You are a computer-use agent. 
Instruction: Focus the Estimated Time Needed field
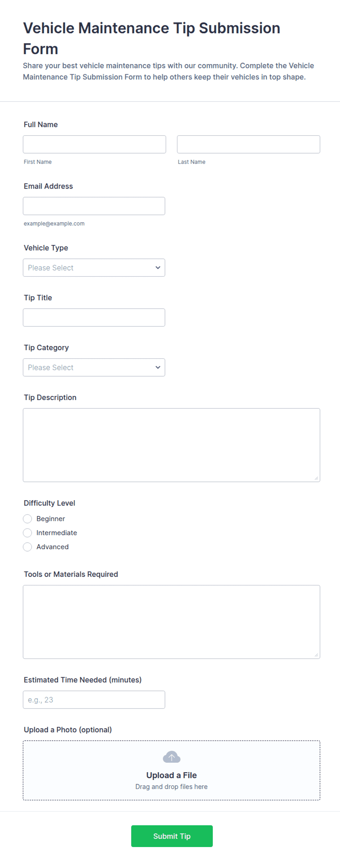pyautogui.click(x=94, y=700)
